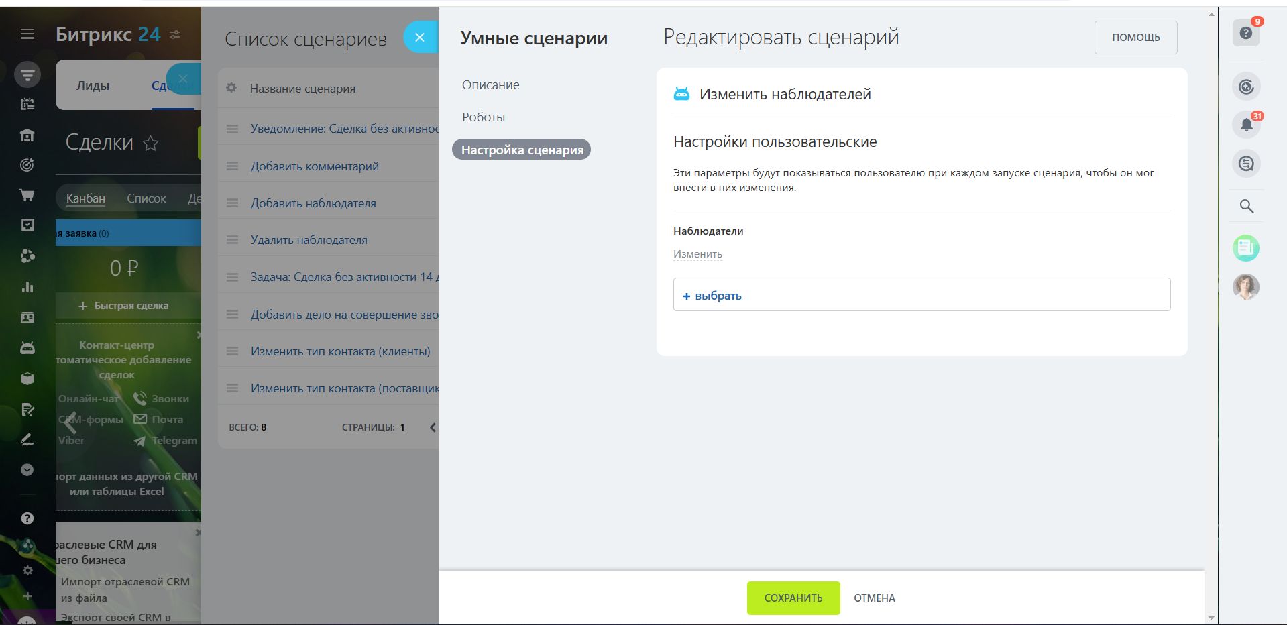Viewport: 1287px width, 625px height.
Task: Open the gear settings in left sidebar
Action: [x=27, y=571]
